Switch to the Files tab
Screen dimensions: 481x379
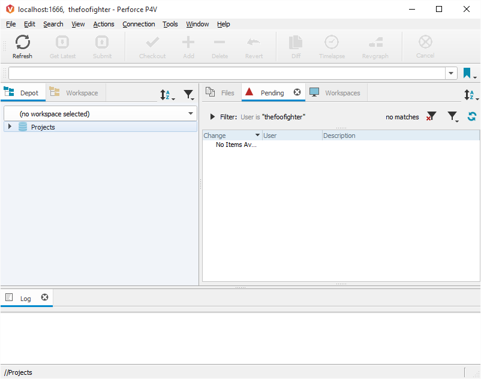[x=221, y=92]
